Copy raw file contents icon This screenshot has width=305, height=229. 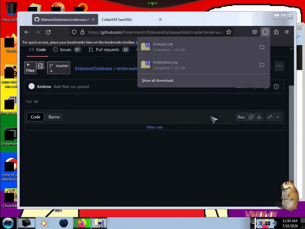[x=251, y=117]
